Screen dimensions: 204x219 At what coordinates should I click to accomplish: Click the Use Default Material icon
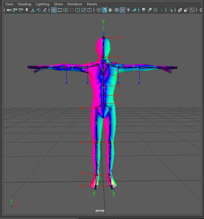[x=111, y=10]
